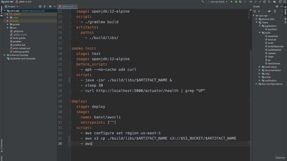This screenshot has width=287, height=161.
Task: Click the Rollback undo arrow icon
Action: 269,2
